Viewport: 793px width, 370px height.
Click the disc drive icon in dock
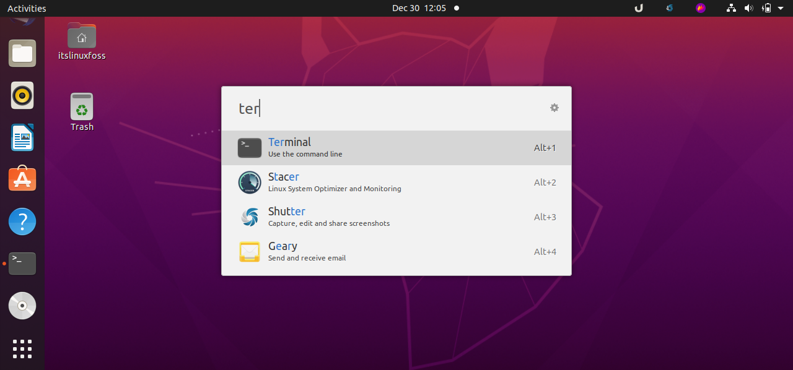pyautogui.click(x=22, y=306)
